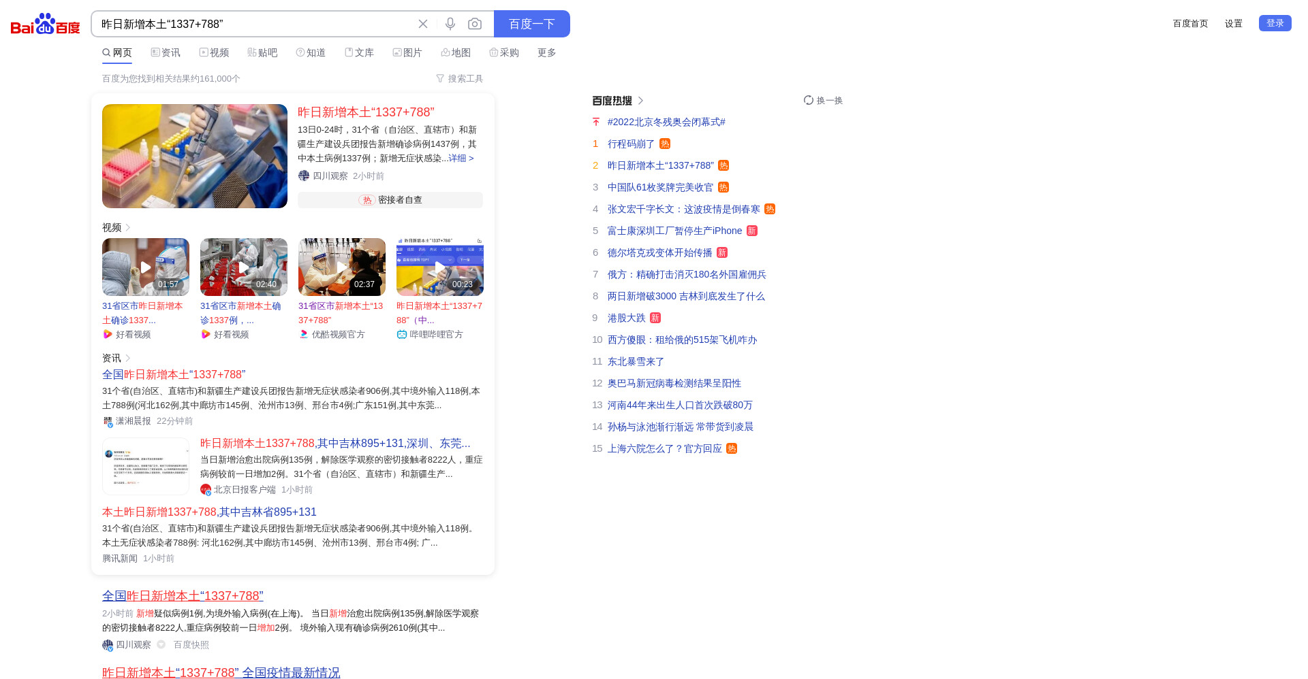Open 详细 > link in top result

tap(461, 158)
